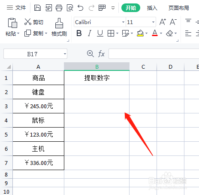
Task: Select row 5 header
Action: [x=6, y=134]
